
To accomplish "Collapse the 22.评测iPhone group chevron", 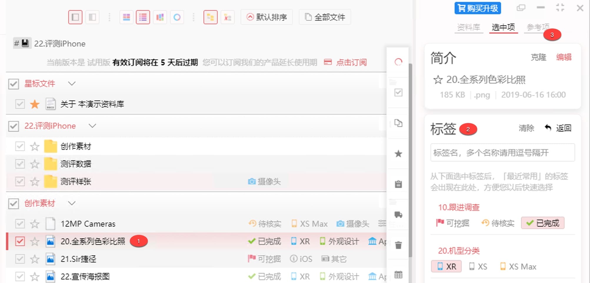I will (92, 126).
